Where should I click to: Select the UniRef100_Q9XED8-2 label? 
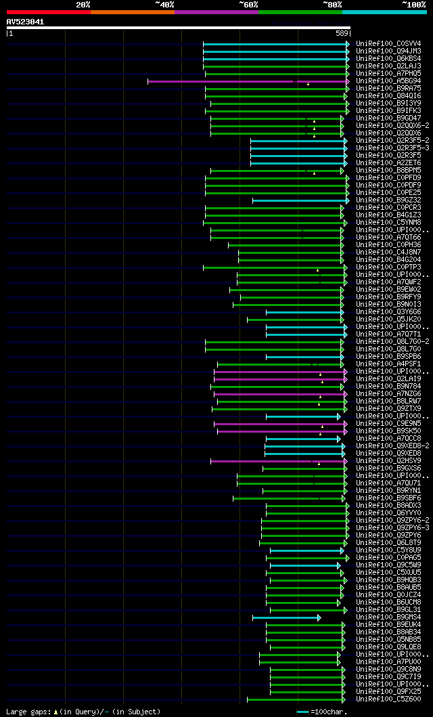click(x=393, y=446)
